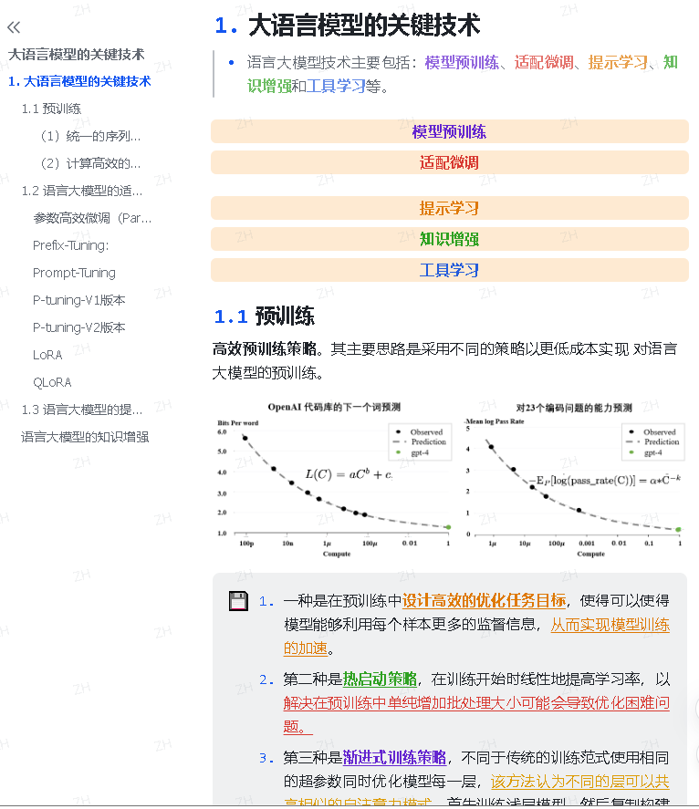Click green underlined text 热启动策略
Screen dimensions: 699x809
(380, 679)
